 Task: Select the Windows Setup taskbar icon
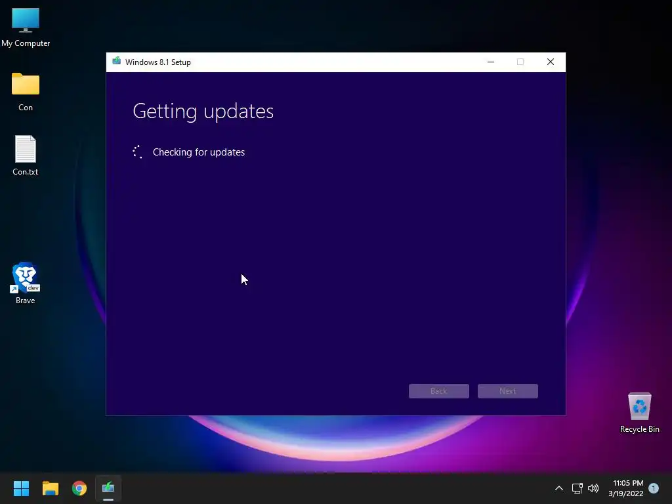(108, 488)
